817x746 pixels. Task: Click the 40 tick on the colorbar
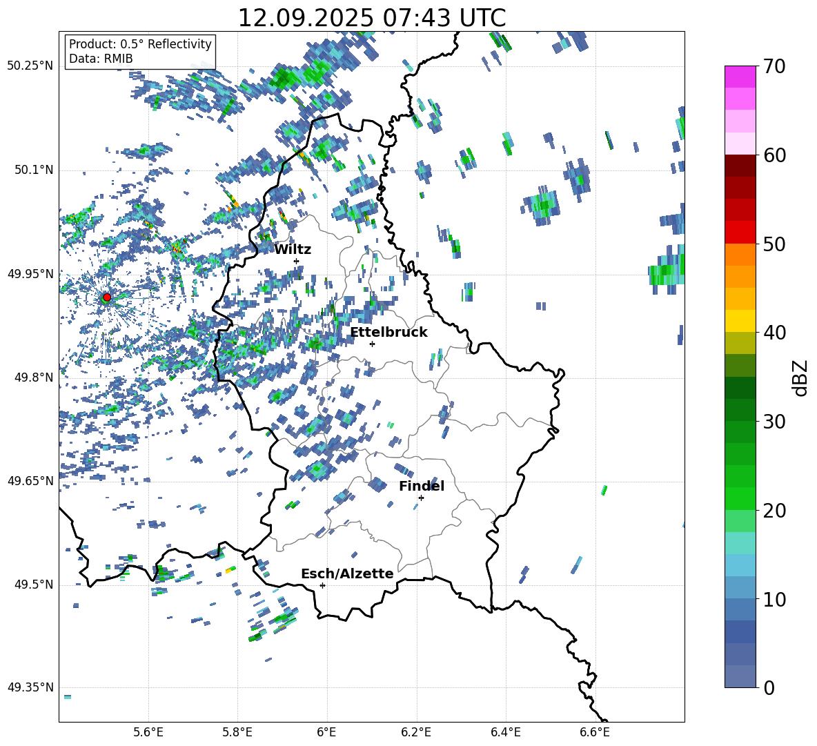(774, 333)
